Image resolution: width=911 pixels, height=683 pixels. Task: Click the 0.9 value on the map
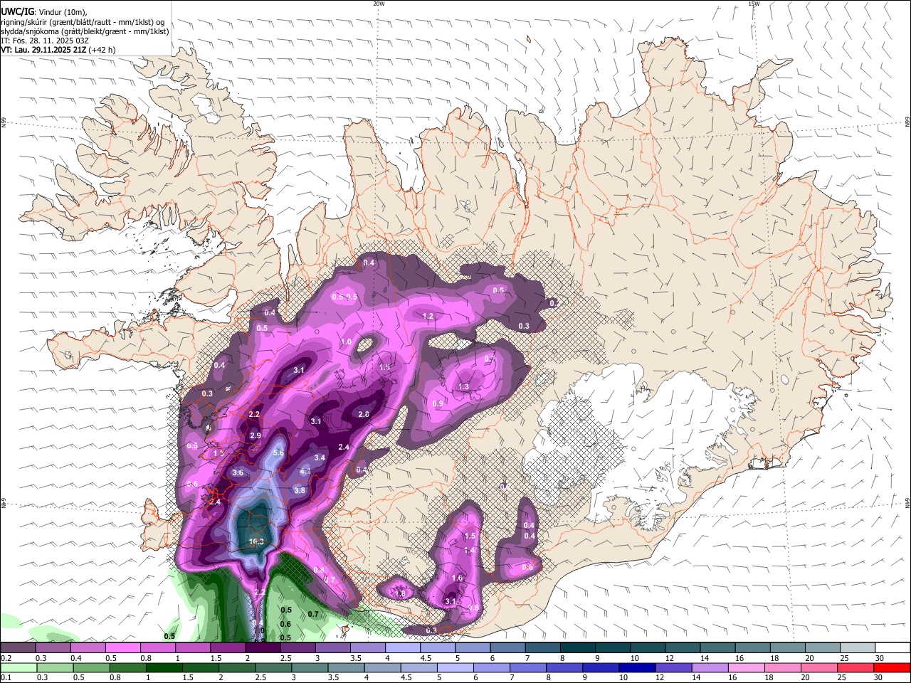pyautogui.click(x=438, y=403)
